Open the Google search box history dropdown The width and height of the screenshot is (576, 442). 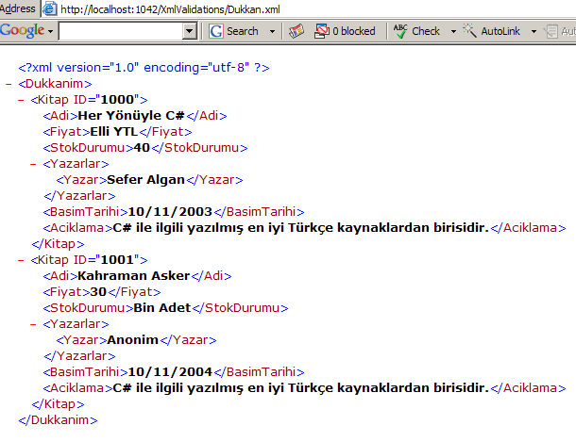click(190, 31)
